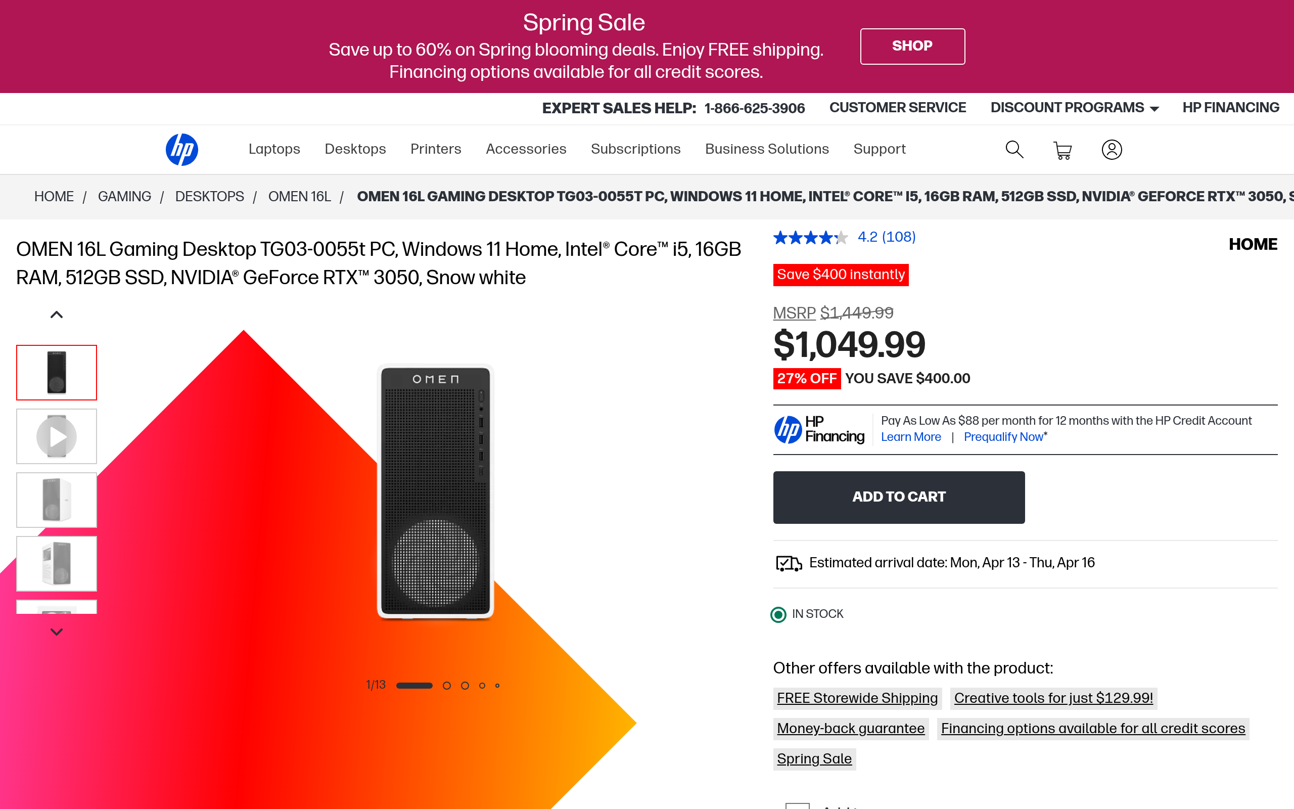
Task: Open the shopping cart icon
Action: pos(1062,150)
